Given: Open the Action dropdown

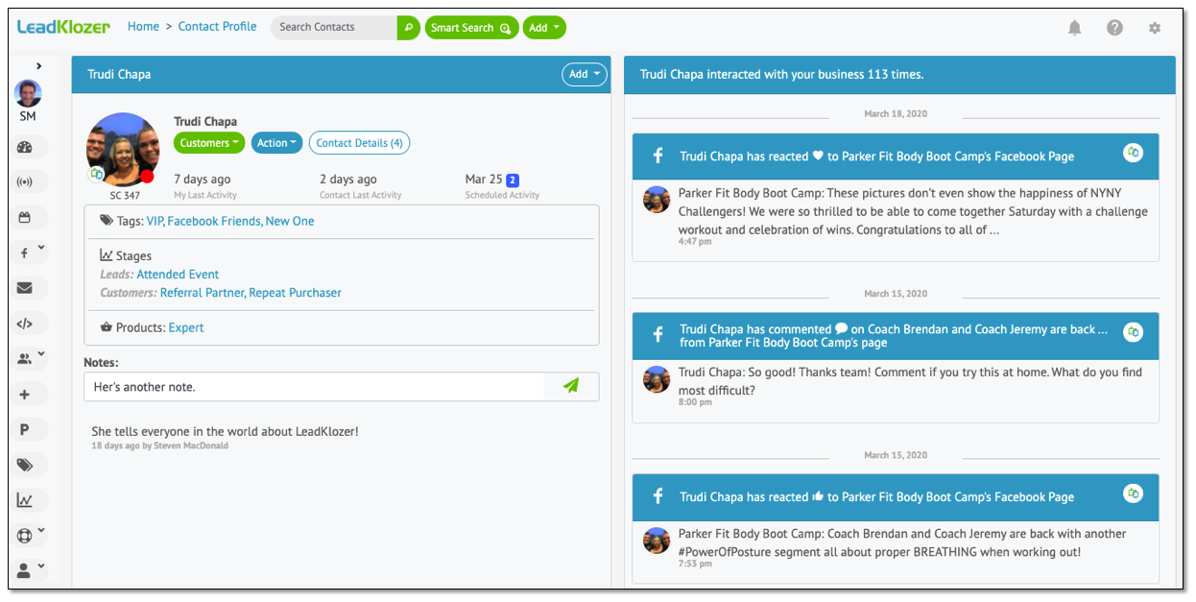Looking at the screenshot, I should [x=276, y=143].
